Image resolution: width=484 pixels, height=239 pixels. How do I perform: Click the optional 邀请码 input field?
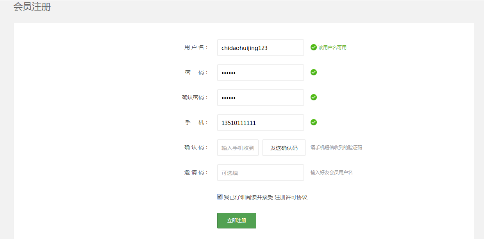click(x=260, y=173)
